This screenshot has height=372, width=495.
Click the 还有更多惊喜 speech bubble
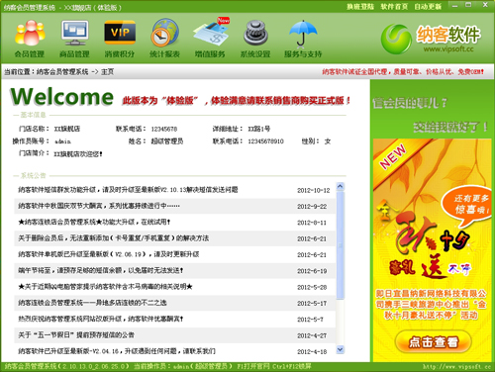466,207
